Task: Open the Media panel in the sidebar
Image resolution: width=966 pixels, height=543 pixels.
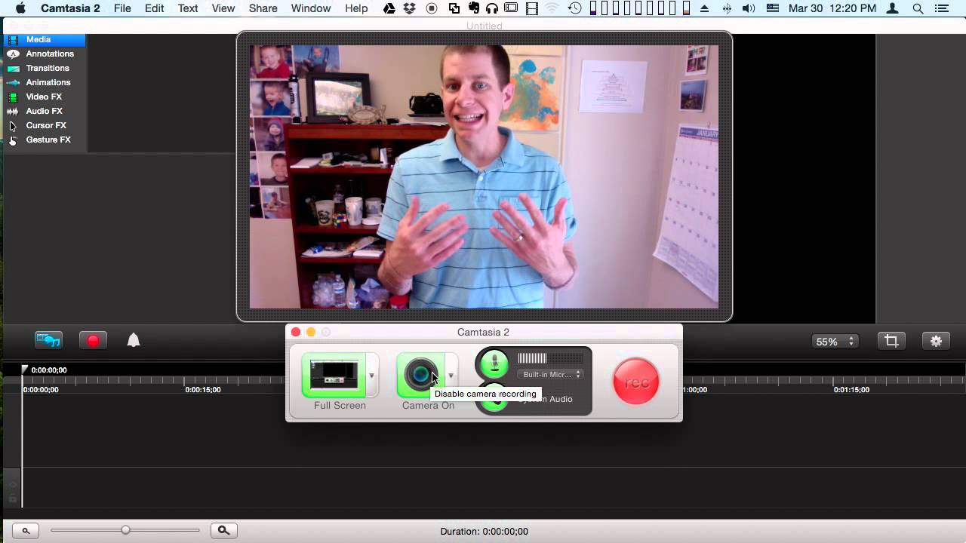Action: 44,39
